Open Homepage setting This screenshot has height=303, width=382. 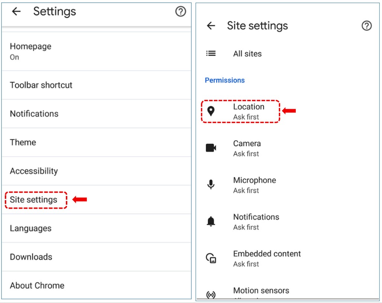[x=30, y=51]
